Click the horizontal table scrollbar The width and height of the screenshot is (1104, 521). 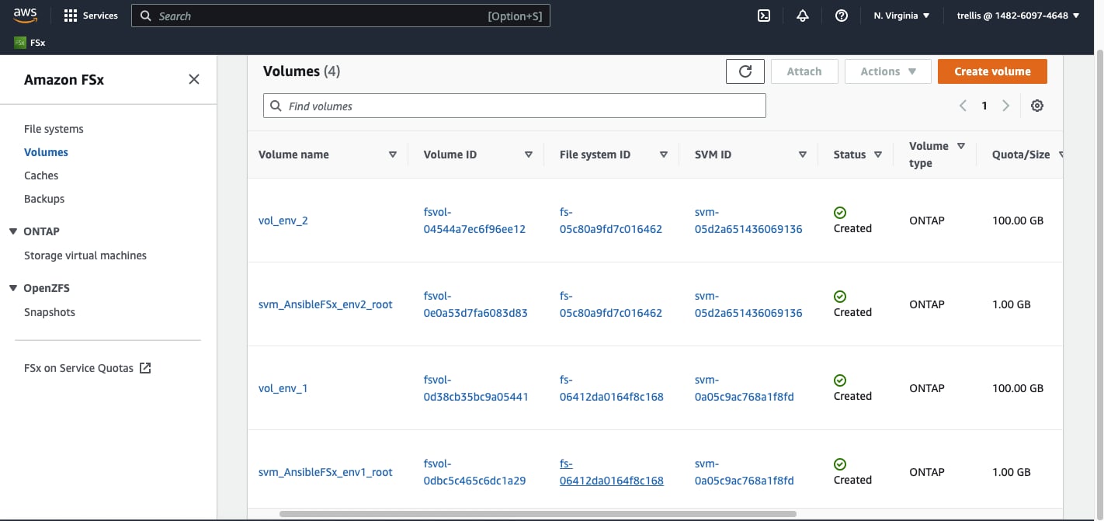537,513
